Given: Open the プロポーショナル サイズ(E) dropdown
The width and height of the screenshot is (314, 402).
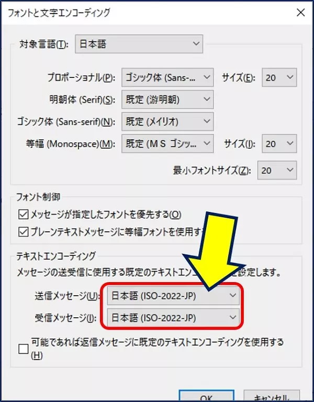Looking at the screenshot, I should pyautogui.click(x=279, y=77).
